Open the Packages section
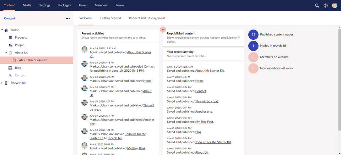The image size is (341, 155). pos(65,5)
